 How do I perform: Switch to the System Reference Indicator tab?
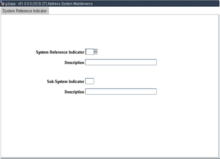click(25, 11)
